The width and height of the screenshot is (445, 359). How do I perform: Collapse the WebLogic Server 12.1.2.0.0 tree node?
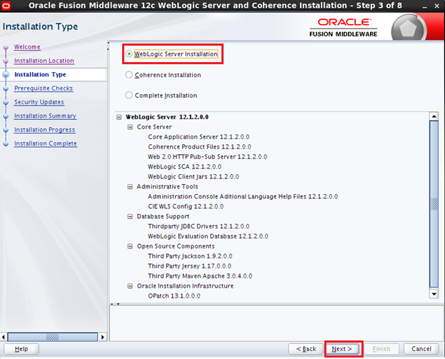pos(119,117)
